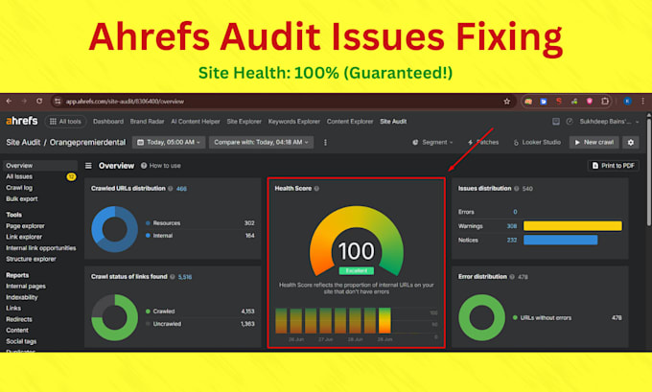
Task: Open the crawl date Today, 05:00 AM dropdown
Action: 169,142
